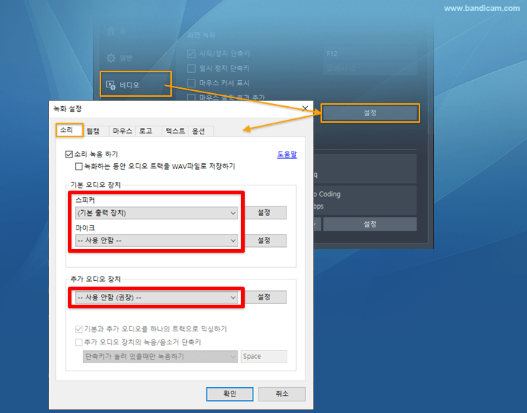Select 비디오 in Bandicam sidebar
The height and width of the screenshot is (413, 527).
click(136, 84)
